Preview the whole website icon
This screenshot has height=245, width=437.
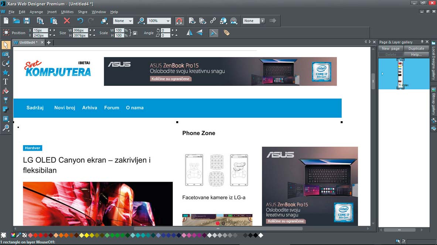pos(202,21)
